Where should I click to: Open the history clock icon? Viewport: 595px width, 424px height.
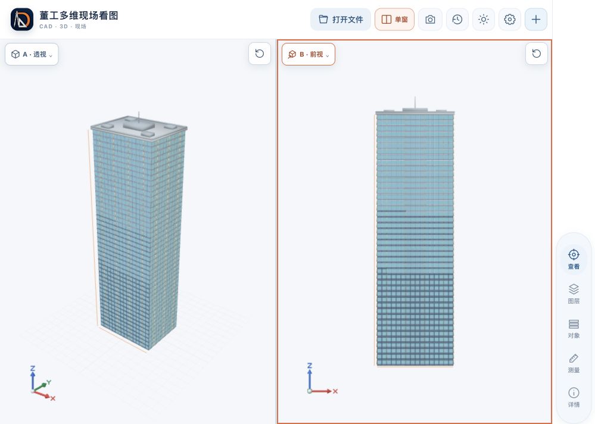[x=457, y=19]
